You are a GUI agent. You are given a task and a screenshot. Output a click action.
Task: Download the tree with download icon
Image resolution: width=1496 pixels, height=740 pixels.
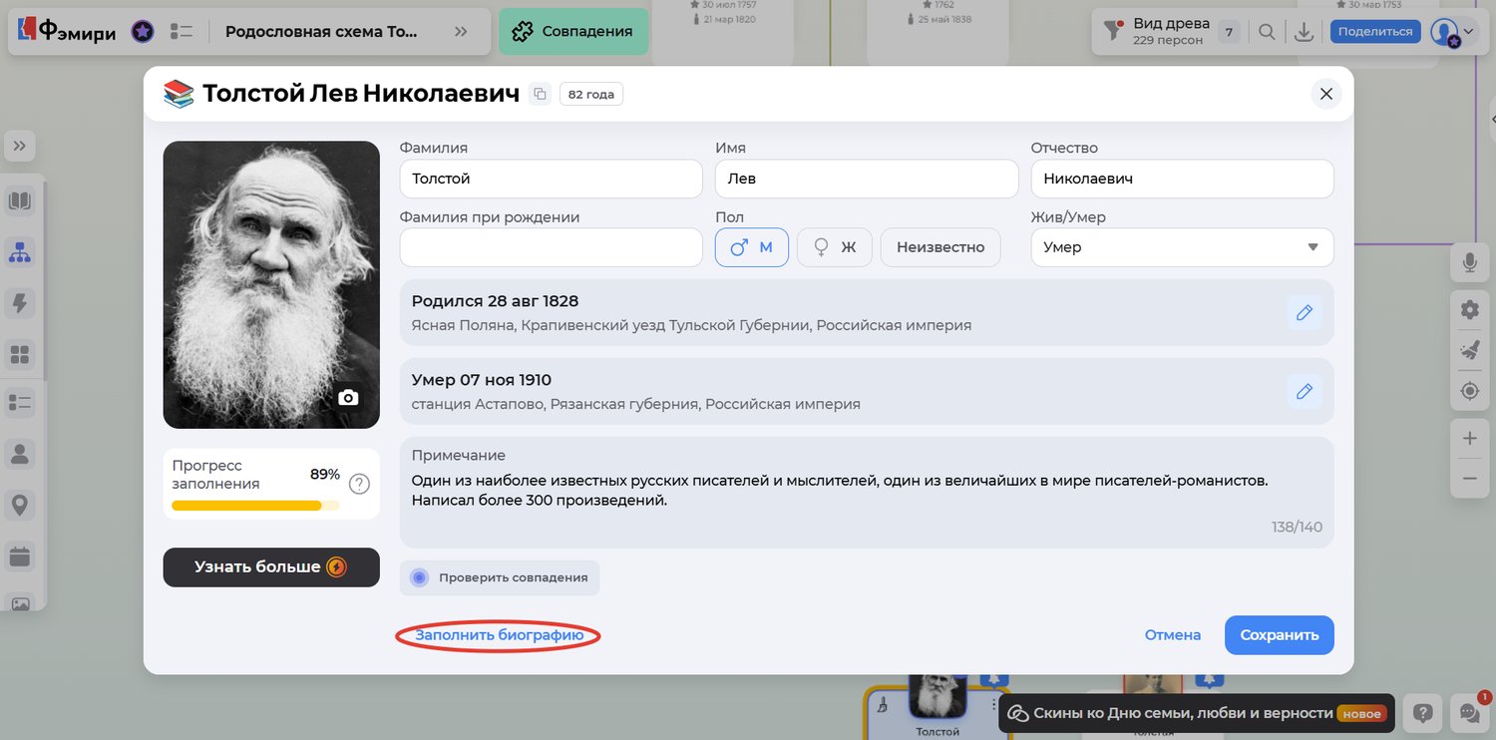pyautogui.click(x=1304, y=32)
